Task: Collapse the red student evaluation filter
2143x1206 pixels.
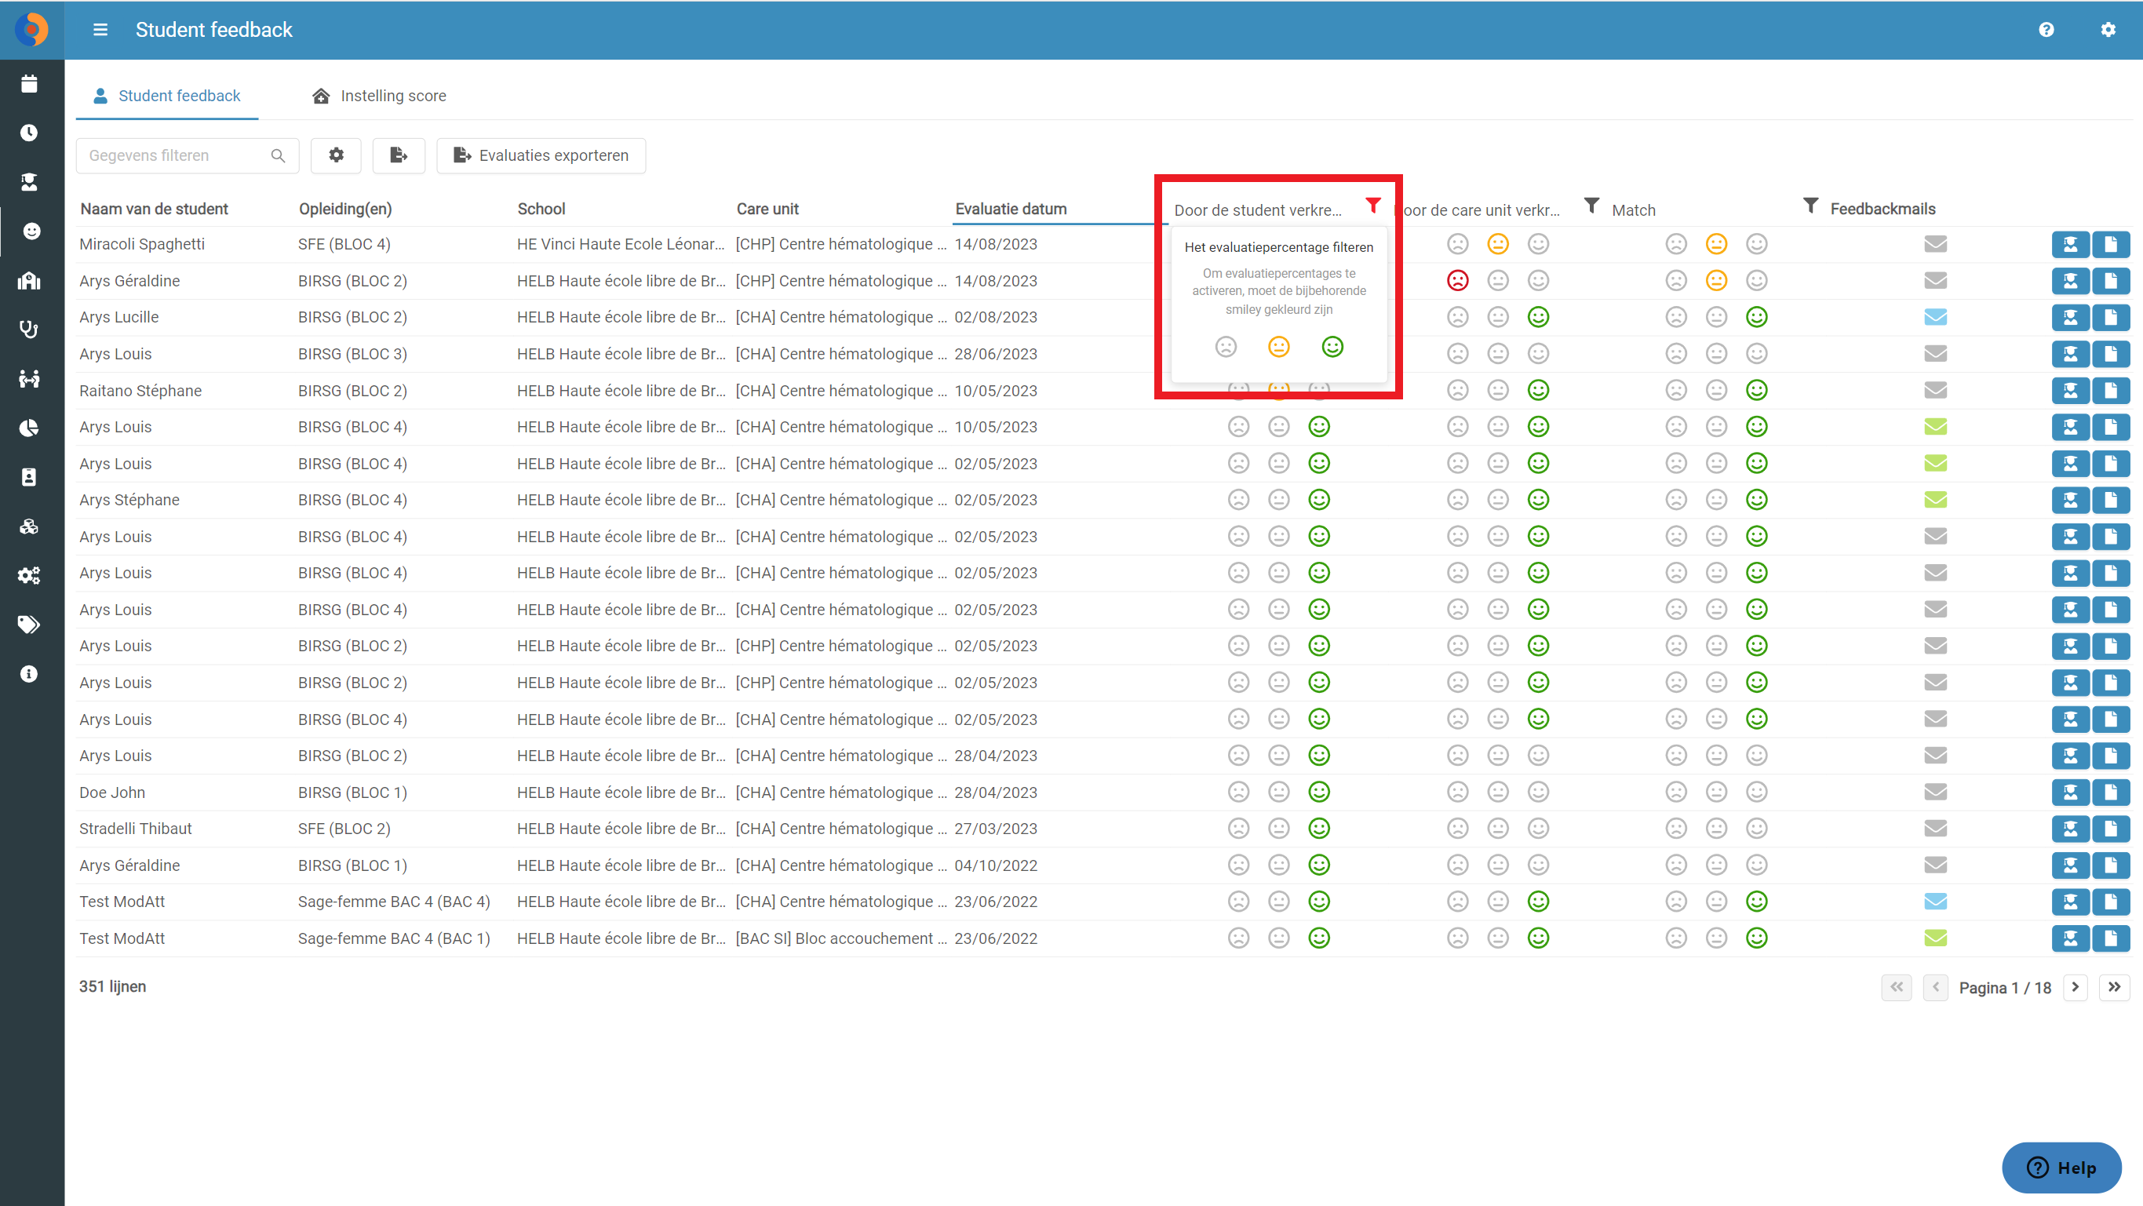Action: pyautogui.click(x=1372, y=205)
